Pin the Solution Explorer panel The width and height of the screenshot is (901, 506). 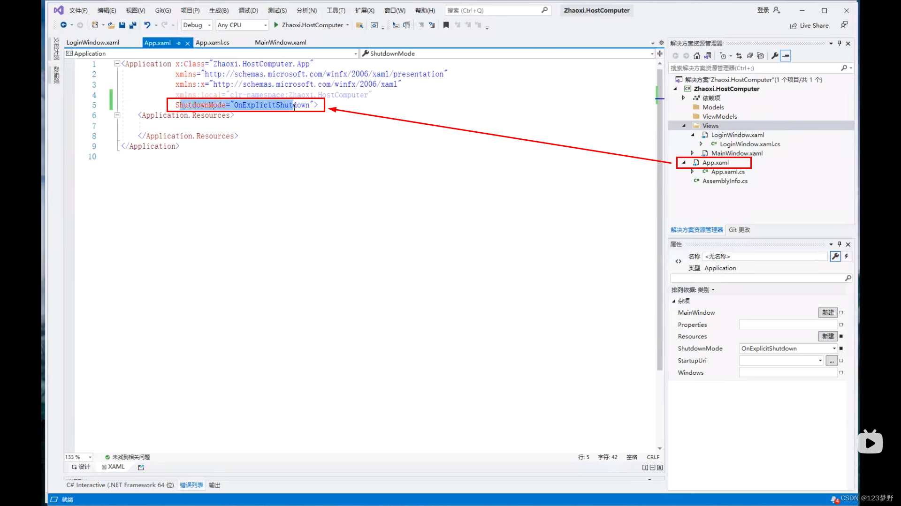click(x=840, y=43)
